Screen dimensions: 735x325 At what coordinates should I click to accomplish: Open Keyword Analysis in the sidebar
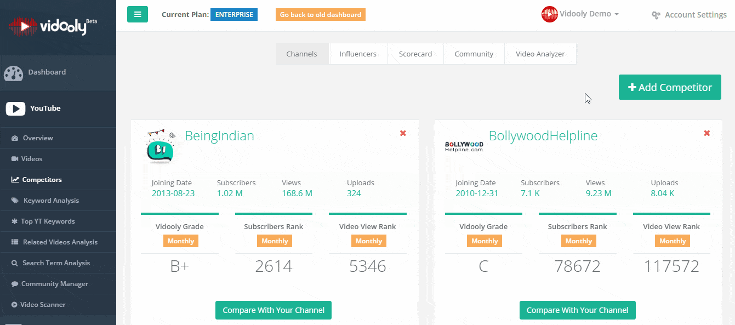58,201
